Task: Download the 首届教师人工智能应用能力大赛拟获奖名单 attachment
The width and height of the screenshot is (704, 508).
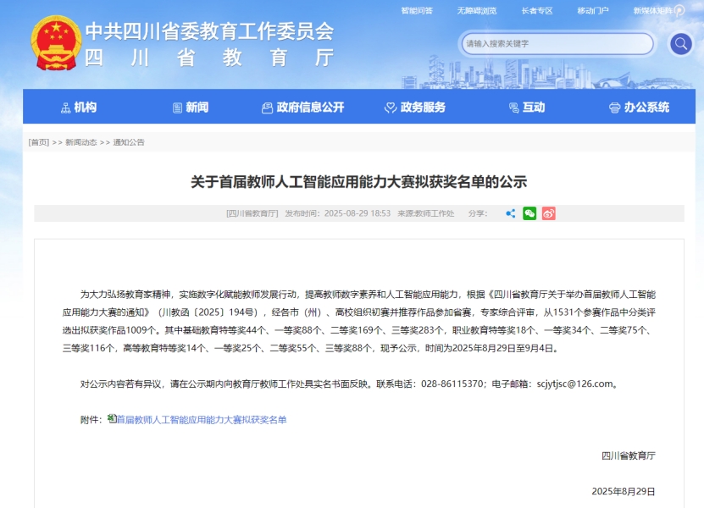Action: pos(202,419)
